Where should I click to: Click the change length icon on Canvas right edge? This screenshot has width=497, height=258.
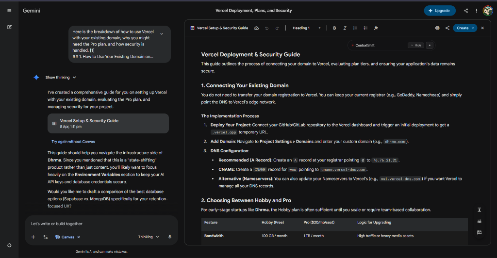click(x=479, y=210)
